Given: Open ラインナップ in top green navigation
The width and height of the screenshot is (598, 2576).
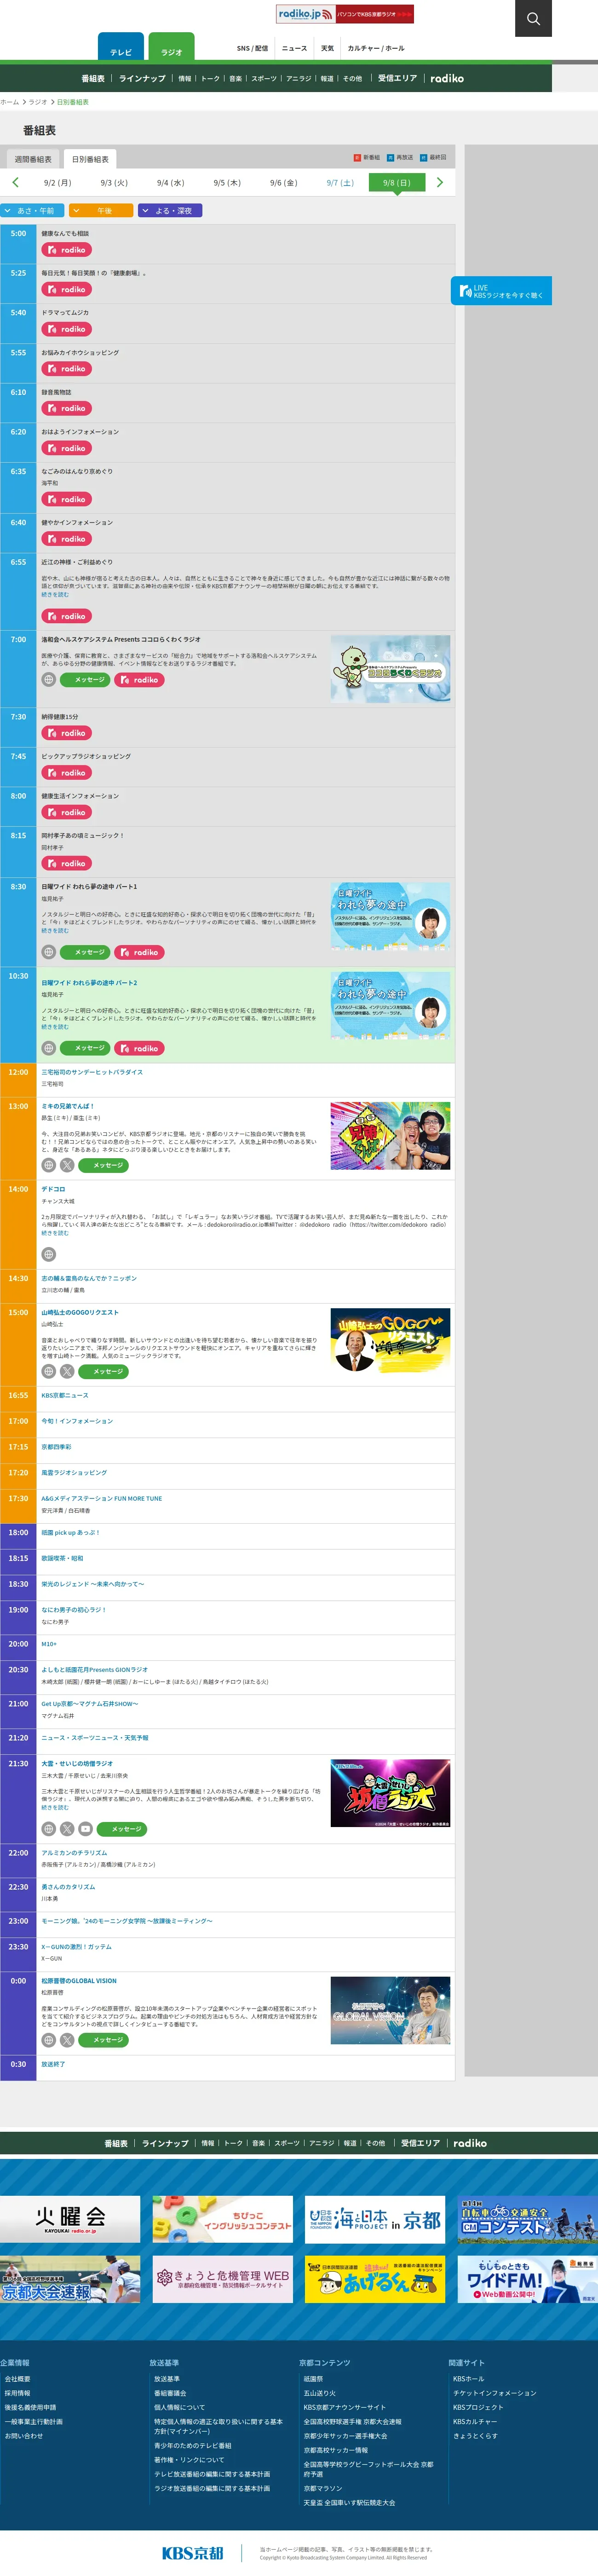Looking at the screenshot, I should (142, 78).
